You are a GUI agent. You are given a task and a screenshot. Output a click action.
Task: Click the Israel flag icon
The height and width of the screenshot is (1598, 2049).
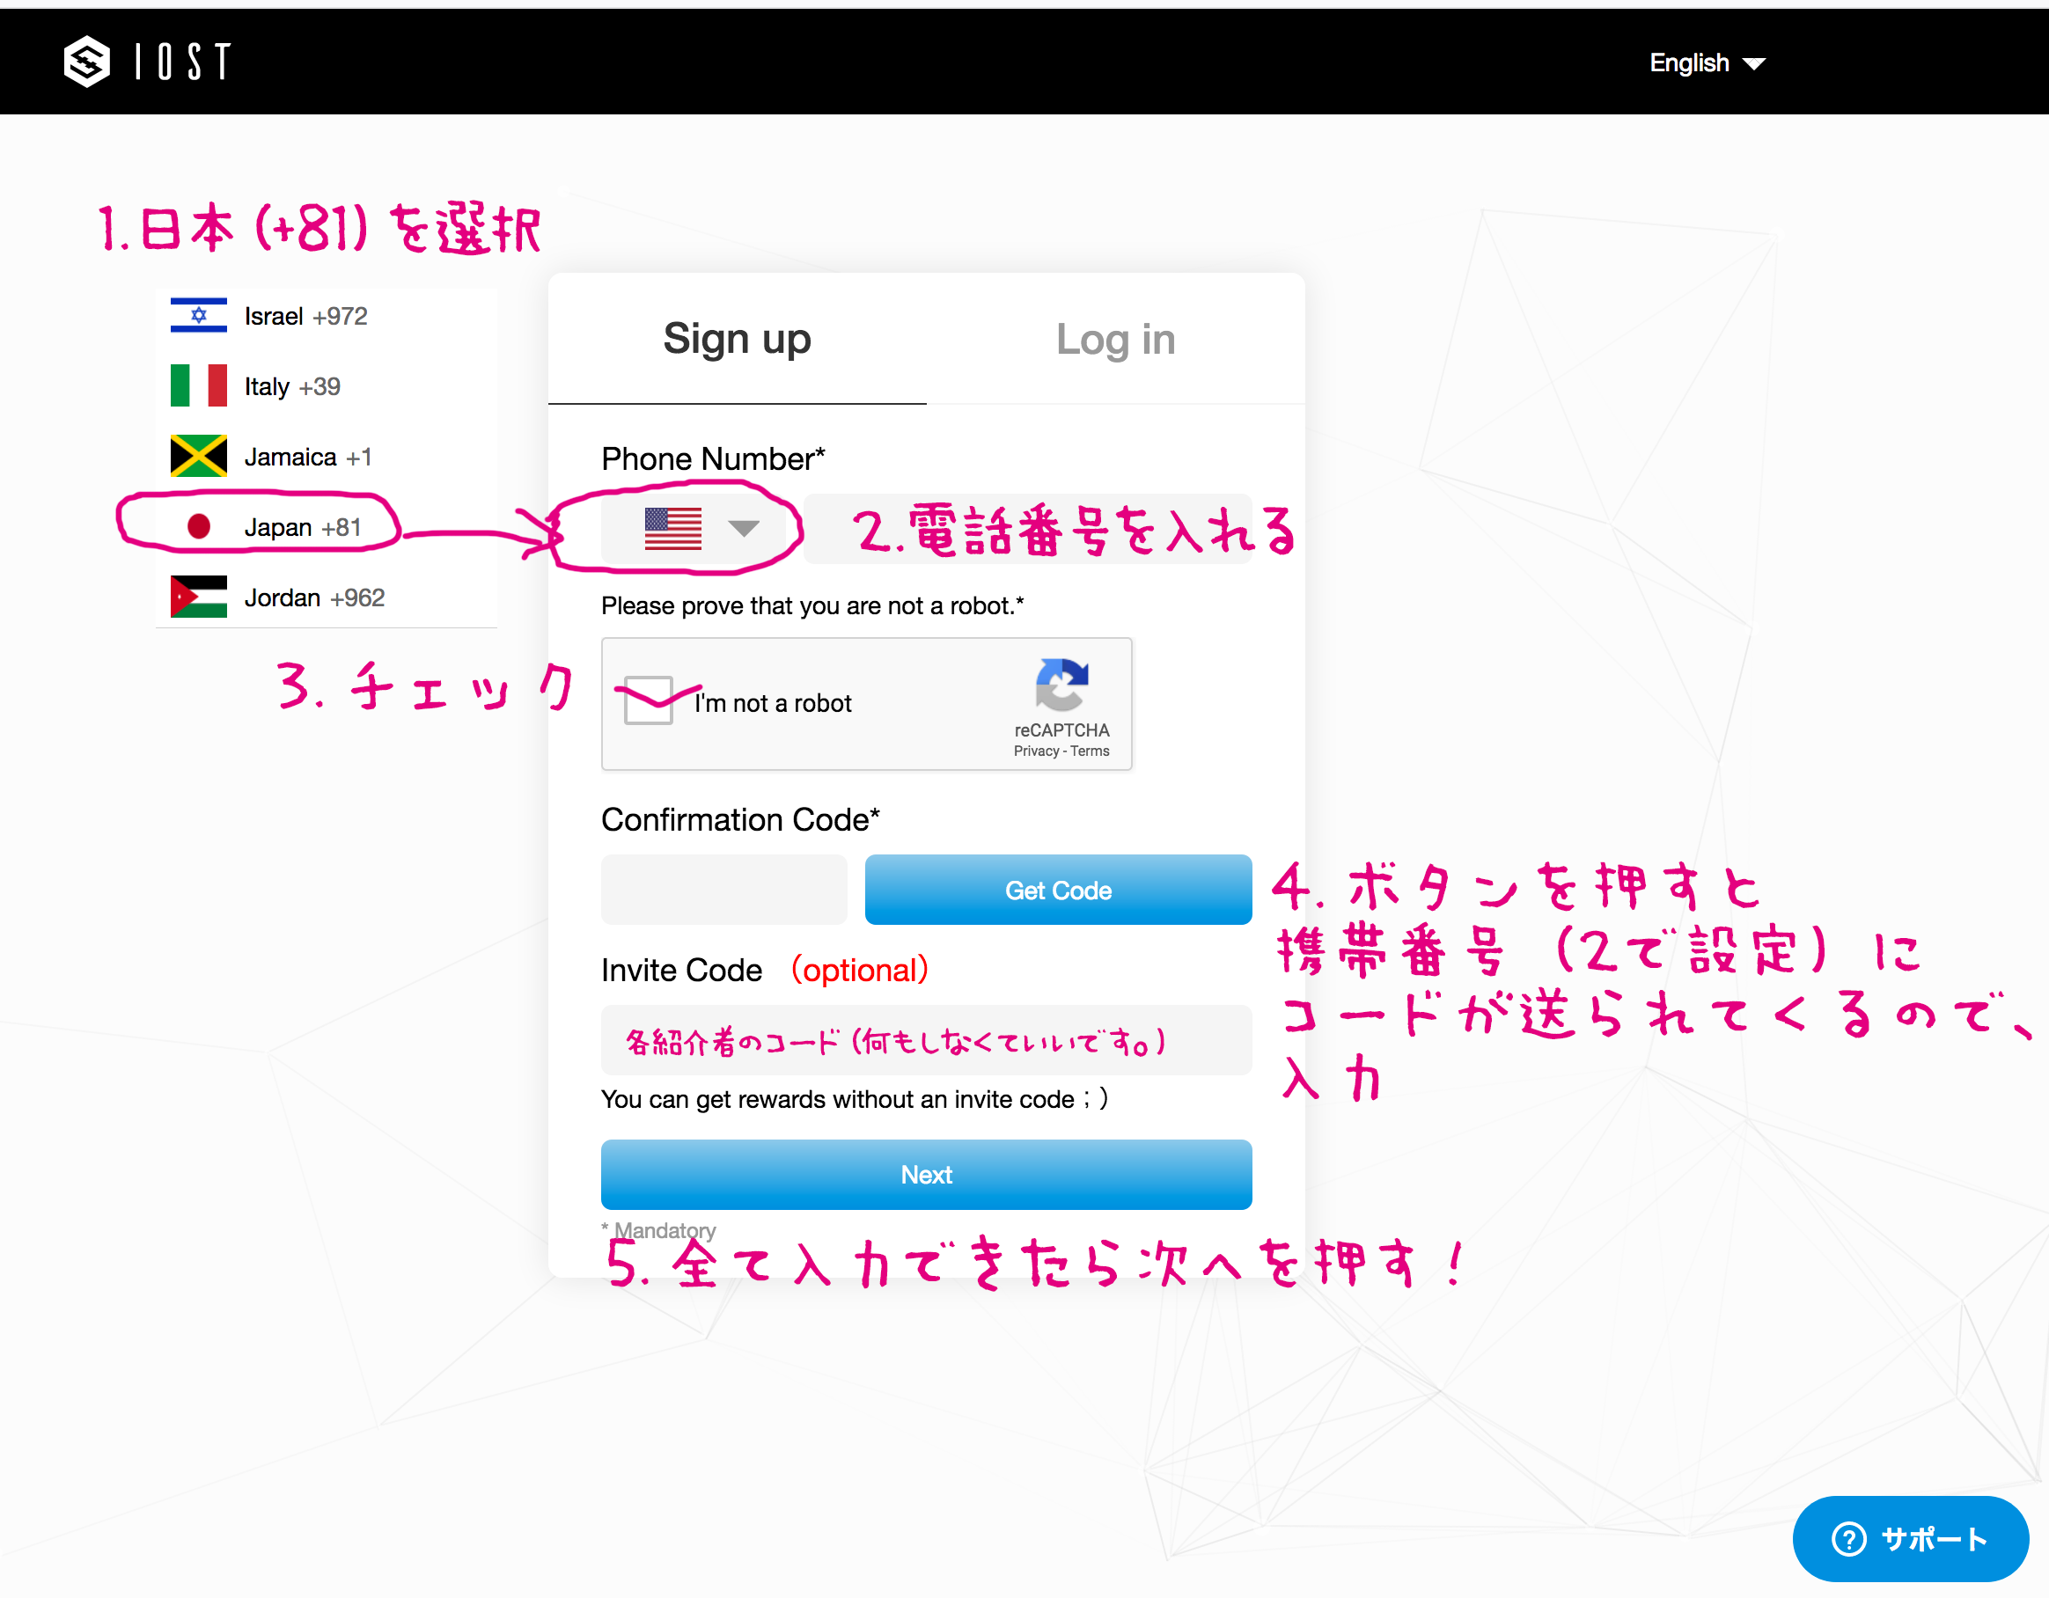198,316
